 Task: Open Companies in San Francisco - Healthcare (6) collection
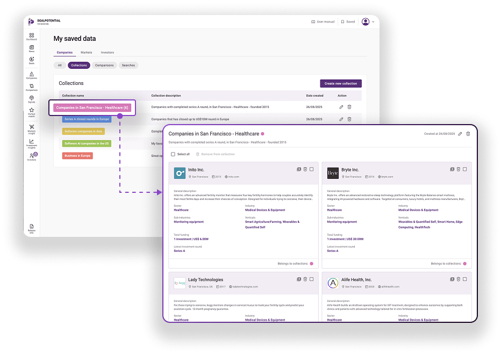[92, 107]
